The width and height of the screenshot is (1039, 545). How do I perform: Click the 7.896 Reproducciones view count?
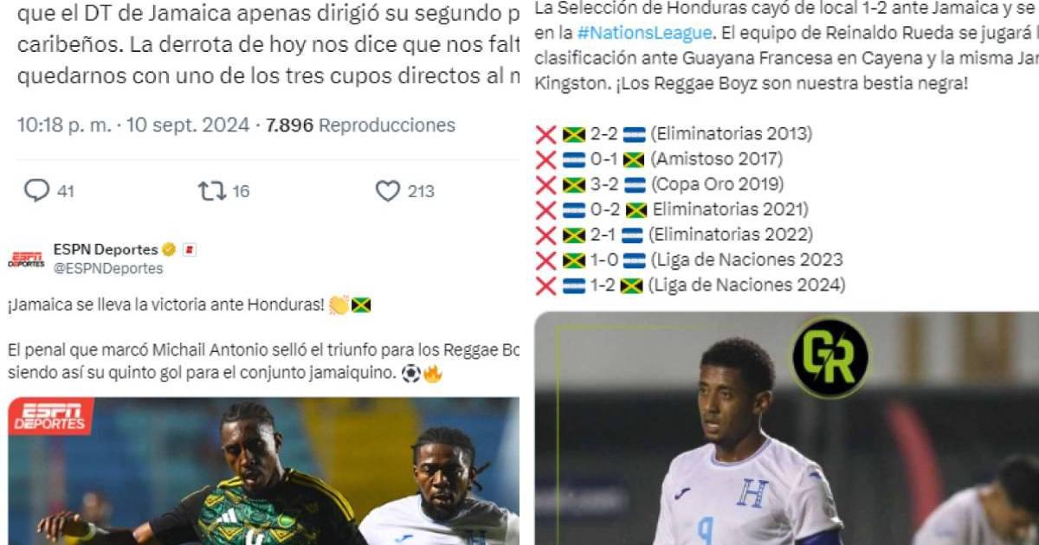[x=360, y=125]
